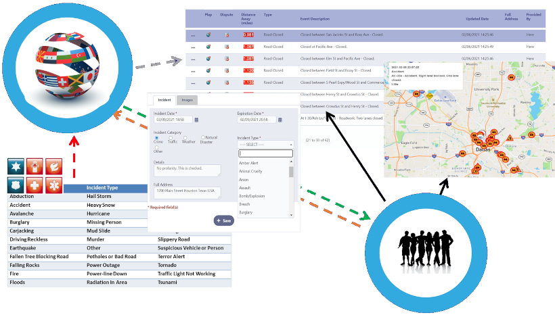Open row options dots for Field St row
The image size is (555, 315).
[x=194, y=72]
